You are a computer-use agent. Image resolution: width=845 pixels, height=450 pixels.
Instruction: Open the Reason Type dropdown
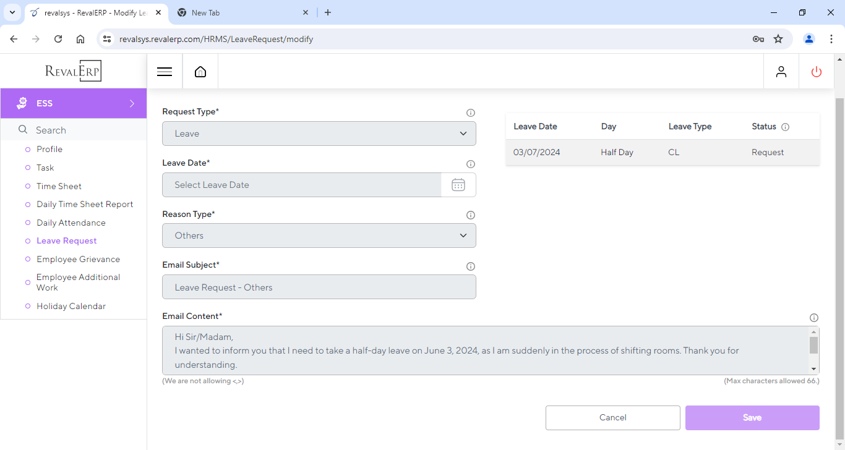click(319, 236)
